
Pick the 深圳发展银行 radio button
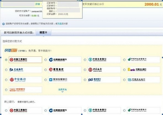coord(46,80)
